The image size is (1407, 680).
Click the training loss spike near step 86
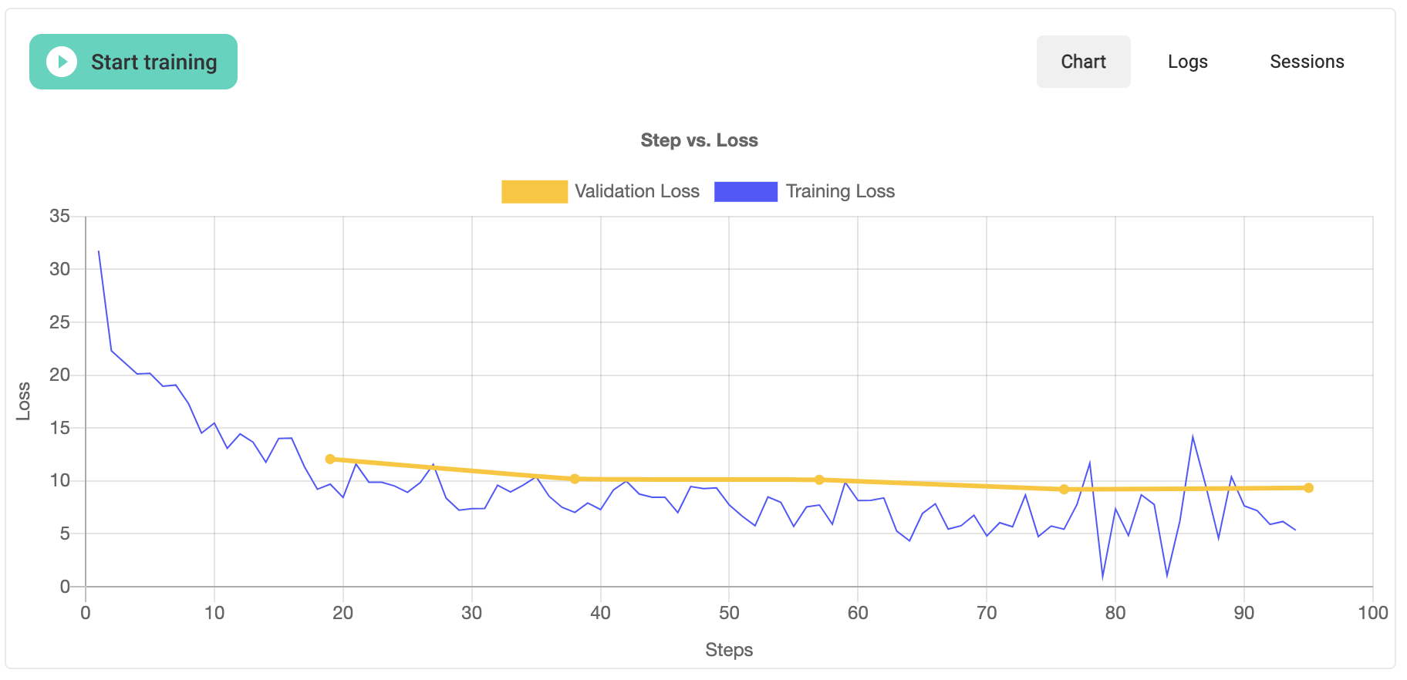[x=1193, y=437]
